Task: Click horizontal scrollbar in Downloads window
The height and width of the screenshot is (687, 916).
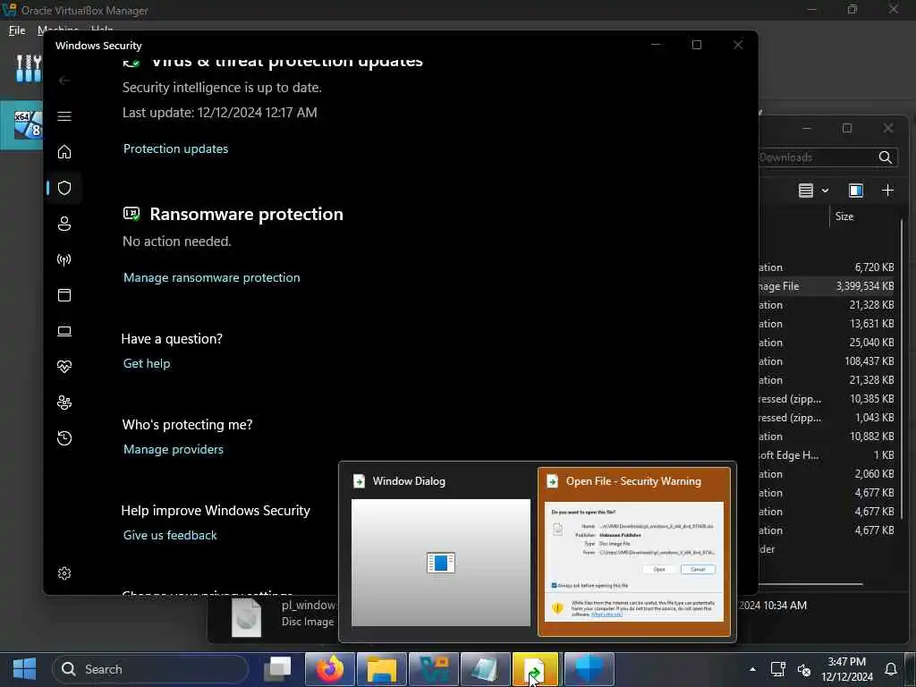Action: (x=810, y=583)
